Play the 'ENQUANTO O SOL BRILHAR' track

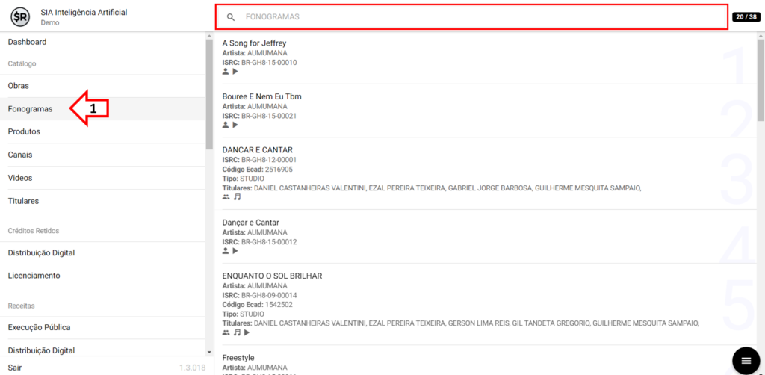tap(247, 332)
